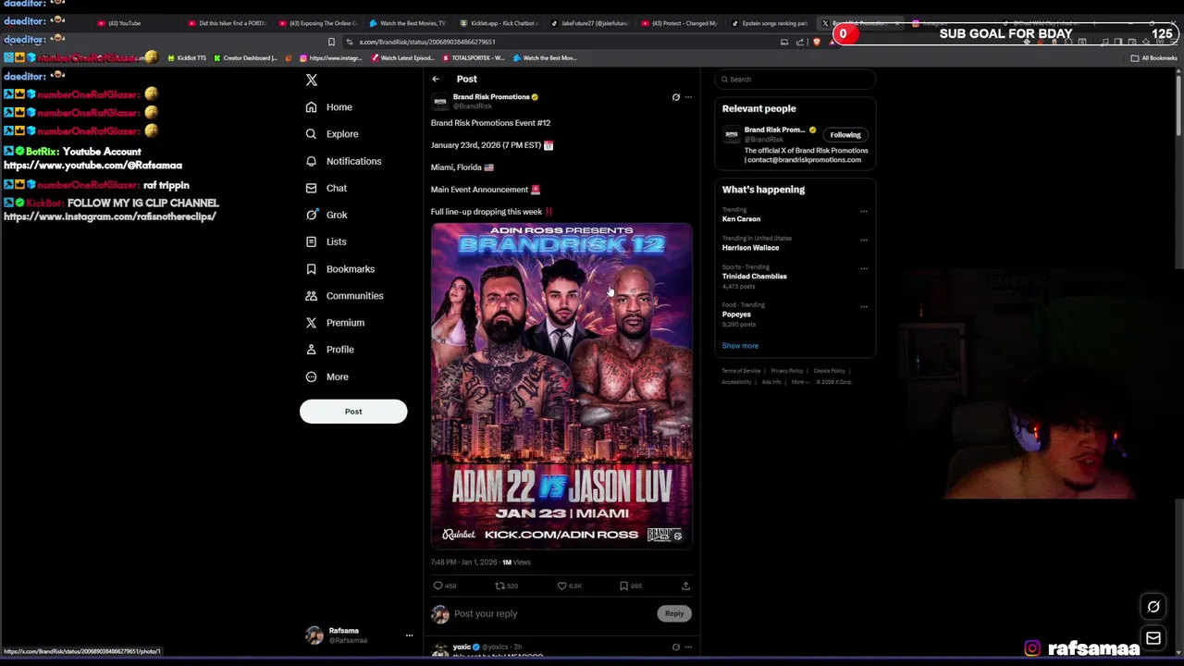Viewport: 1184px width, 666px height.
Task: Click the messages floating envelope icon
Action: [1153, 638]
